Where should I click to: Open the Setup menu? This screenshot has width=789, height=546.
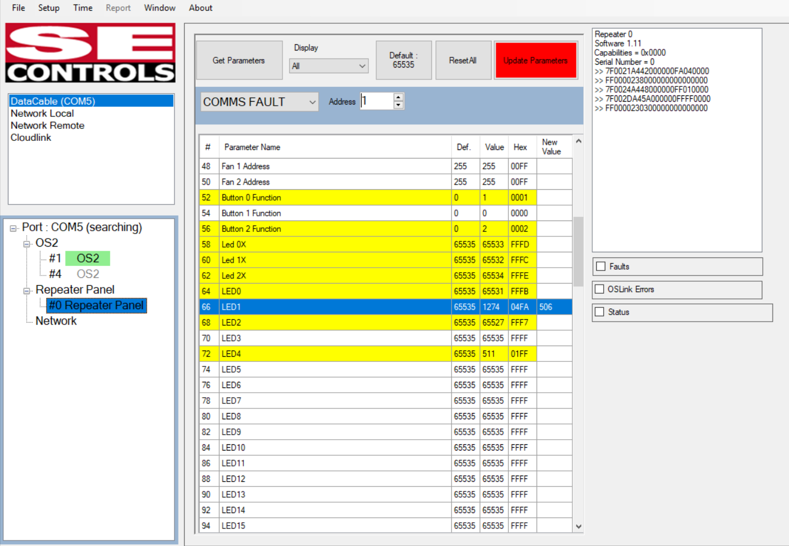(x=49, y=8)
